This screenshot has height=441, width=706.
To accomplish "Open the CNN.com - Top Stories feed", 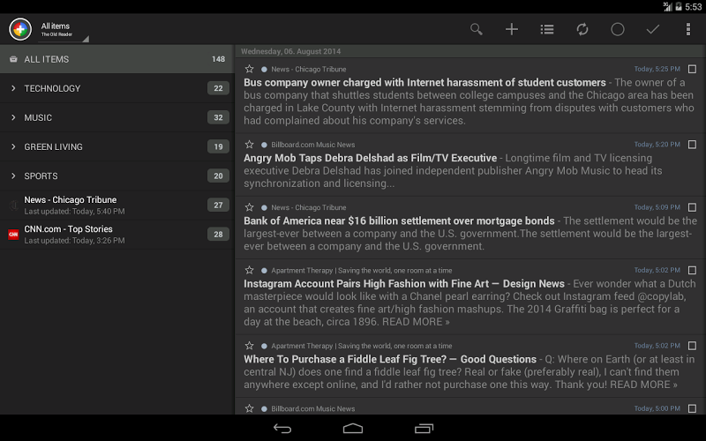I will (x=117, y=235).
